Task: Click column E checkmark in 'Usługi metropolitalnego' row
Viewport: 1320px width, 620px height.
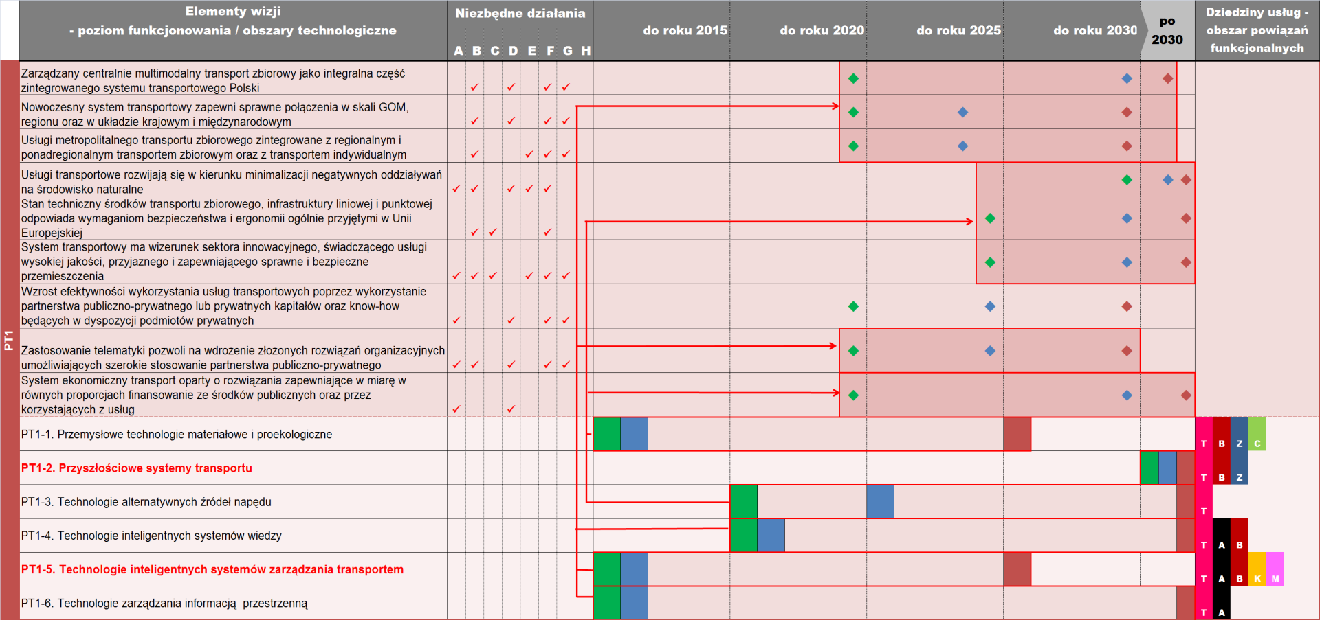Action: (x=529, y=154)
